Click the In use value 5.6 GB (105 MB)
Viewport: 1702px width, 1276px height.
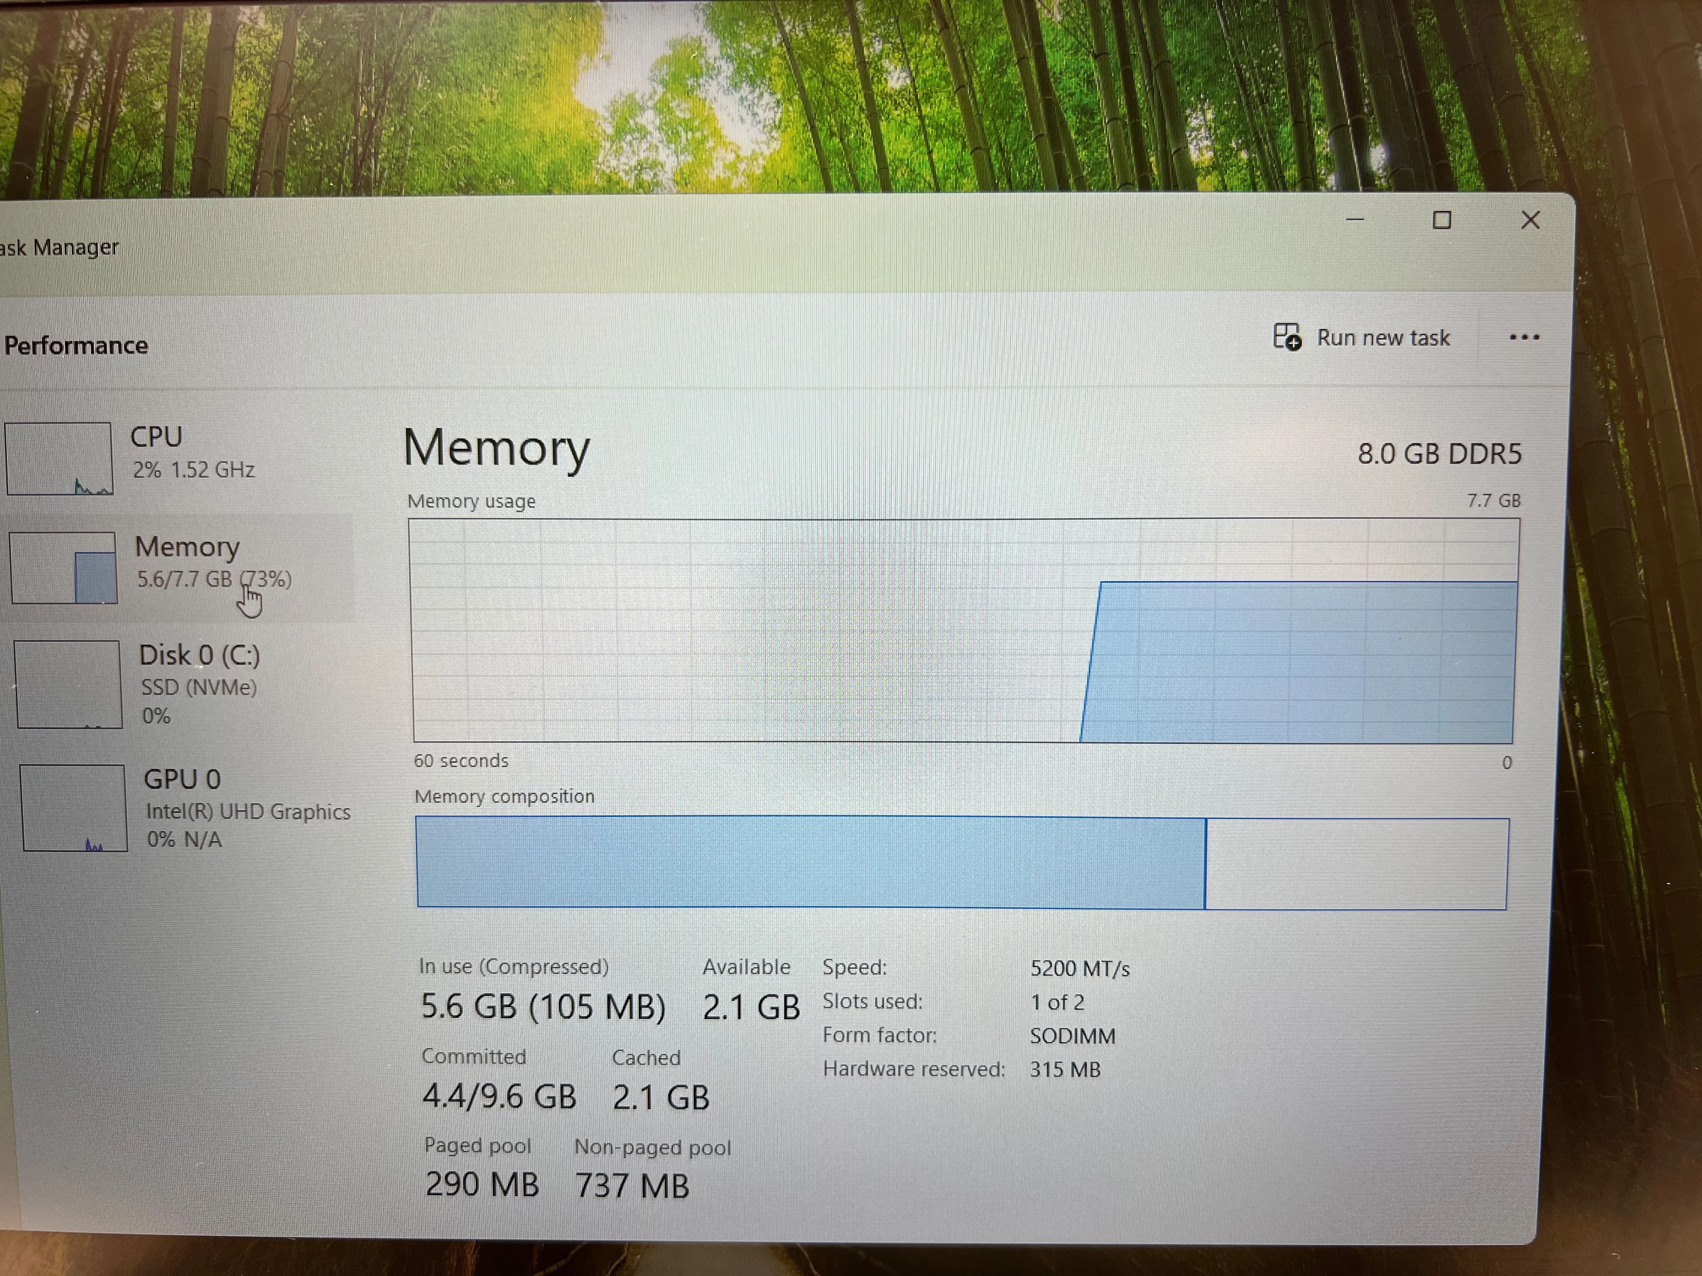click(542, 1007)
